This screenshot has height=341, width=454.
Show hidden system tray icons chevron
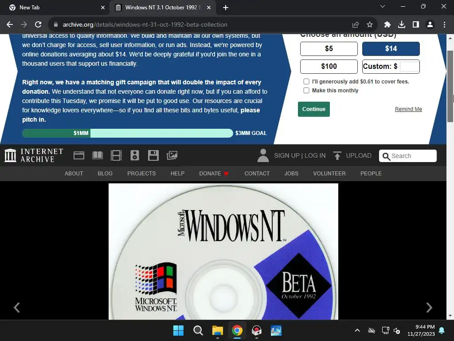pos(357,330)
